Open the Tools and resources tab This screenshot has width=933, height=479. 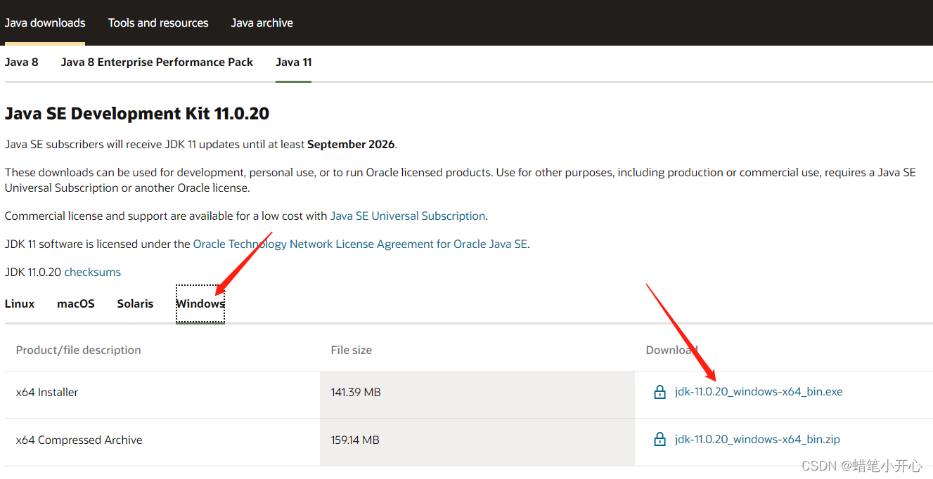[158, 22]
